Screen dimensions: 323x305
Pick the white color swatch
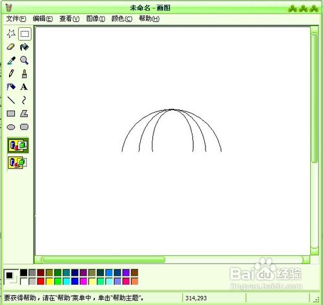point(24,282)
